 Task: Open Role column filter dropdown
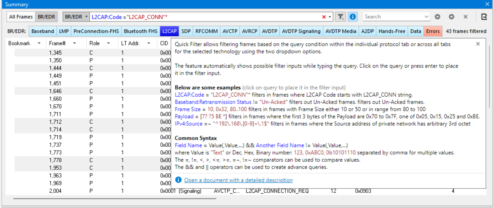pyautogui.click(x=108, y=43)
